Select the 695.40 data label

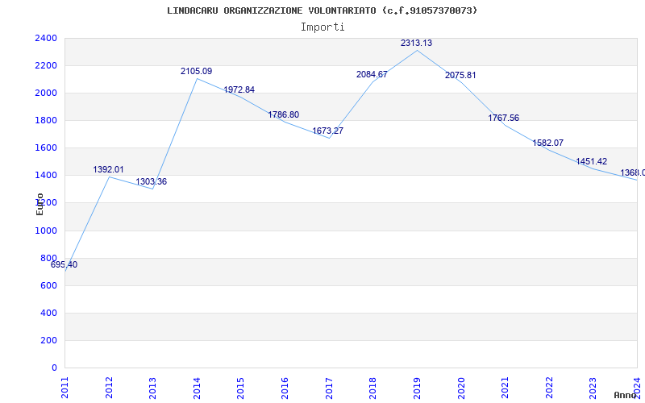pos(64,265)
